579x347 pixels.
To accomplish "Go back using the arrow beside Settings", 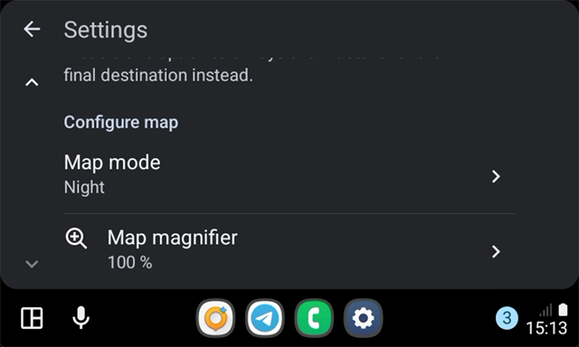I will [32, 30].
